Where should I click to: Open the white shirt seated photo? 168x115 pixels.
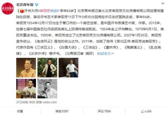pyautogui.click(x=69, y=67)
